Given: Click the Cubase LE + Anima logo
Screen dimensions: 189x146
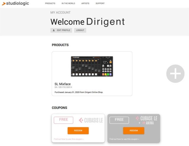Looking at the screenshot, I should 146,120.
